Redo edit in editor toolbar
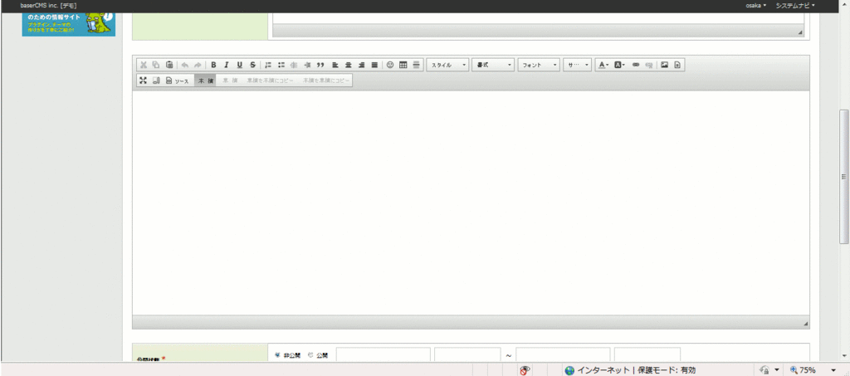The height and width of the screenshot is (376, 850). click(x=198, y=65)
